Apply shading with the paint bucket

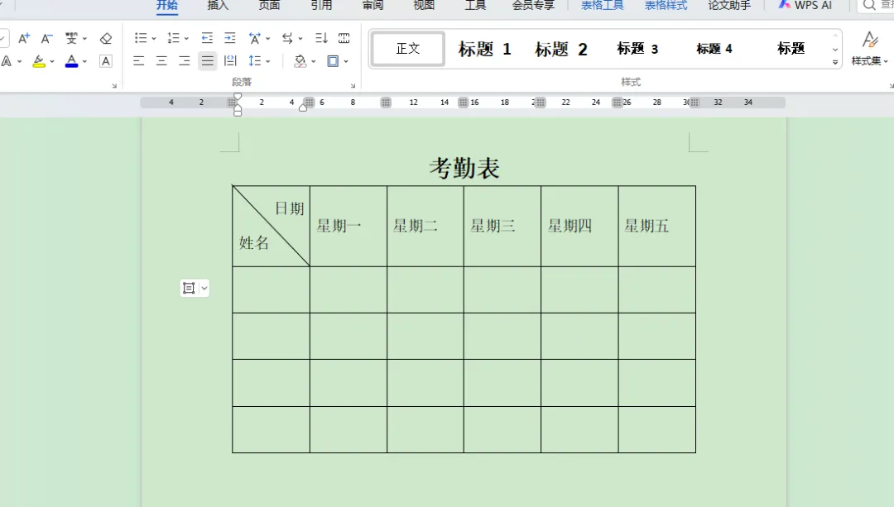click(x=300, y=61)
